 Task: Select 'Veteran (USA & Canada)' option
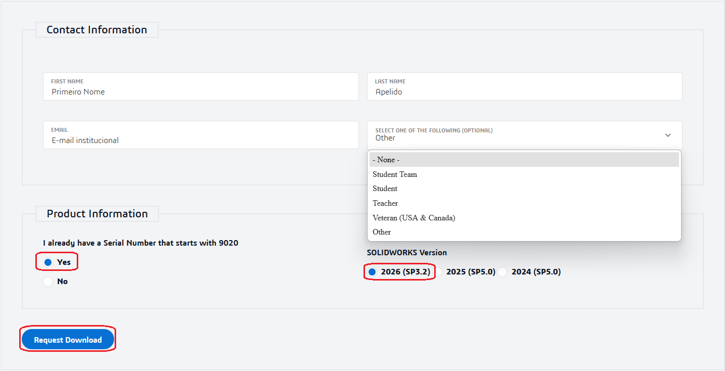coord(524,218)
